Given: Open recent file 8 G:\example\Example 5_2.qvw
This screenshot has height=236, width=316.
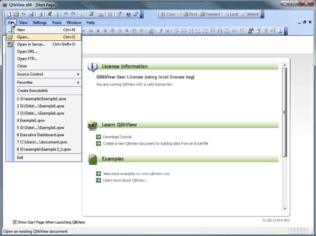Looking at the screenshot, I should (44, 149).
